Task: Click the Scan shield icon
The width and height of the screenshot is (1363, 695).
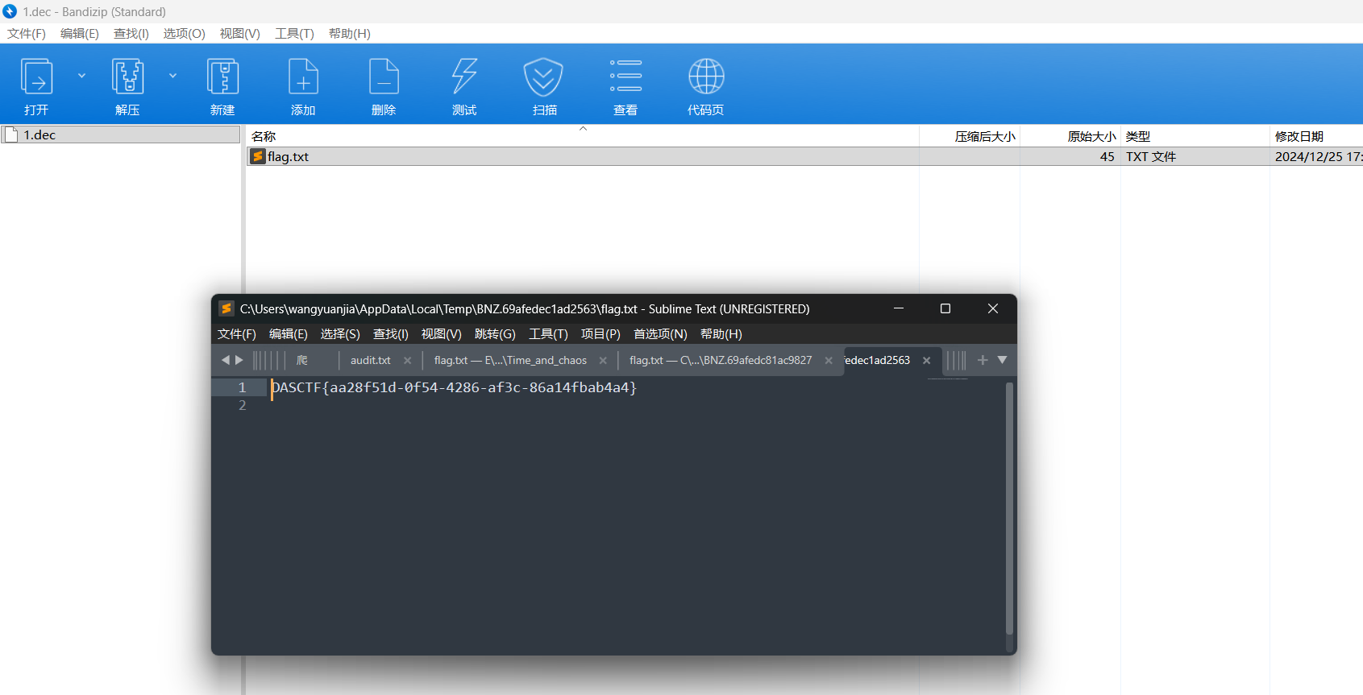Action: coord(544,77)
